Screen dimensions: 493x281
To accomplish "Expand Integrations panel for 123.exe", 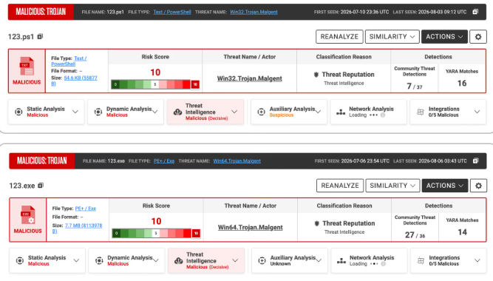I will coord(477,260).
